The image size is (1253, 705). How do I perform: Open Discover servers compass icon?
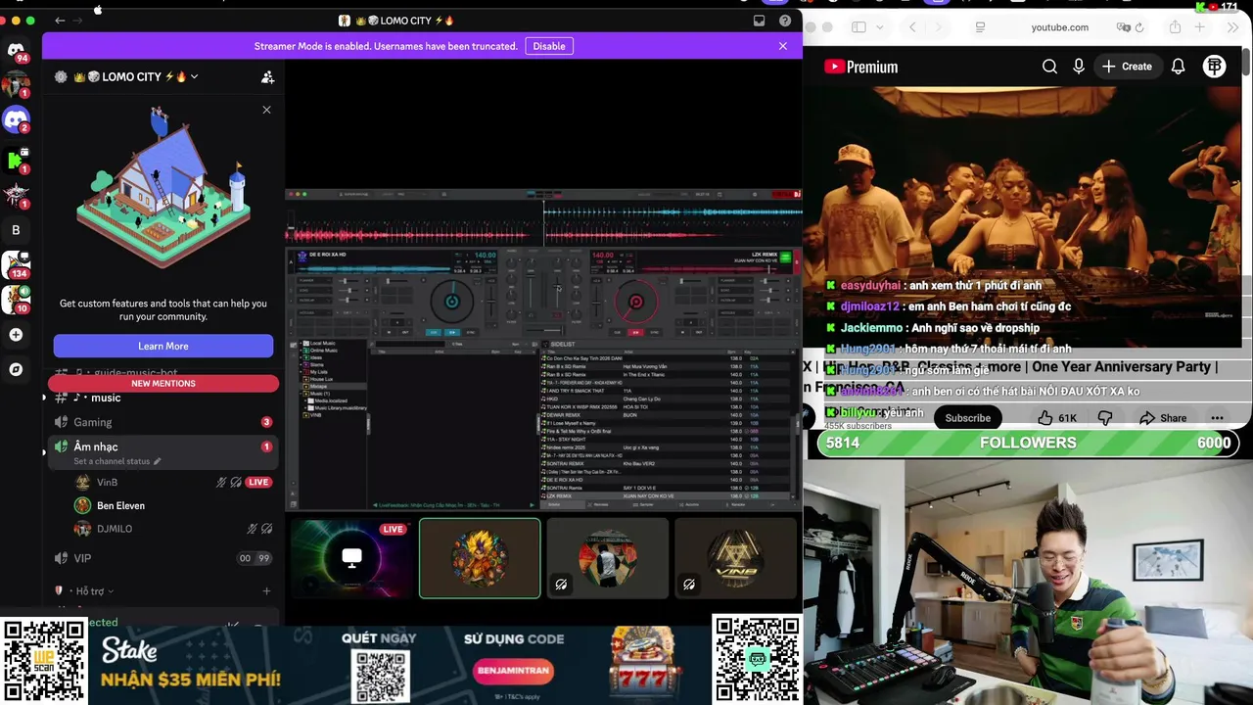pos(16,369)
